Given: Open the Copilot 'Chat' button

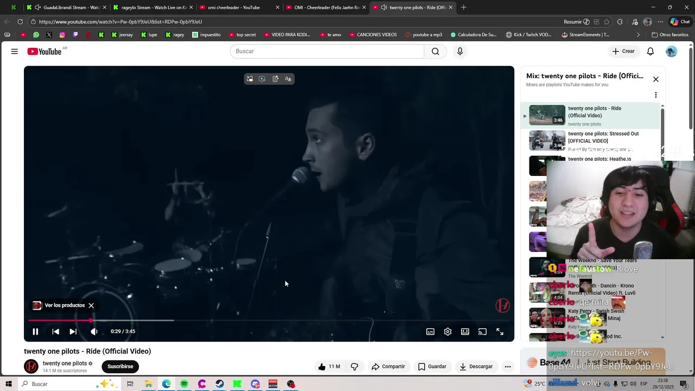Looking at the screenshot, I should click(x=680, y=22).
